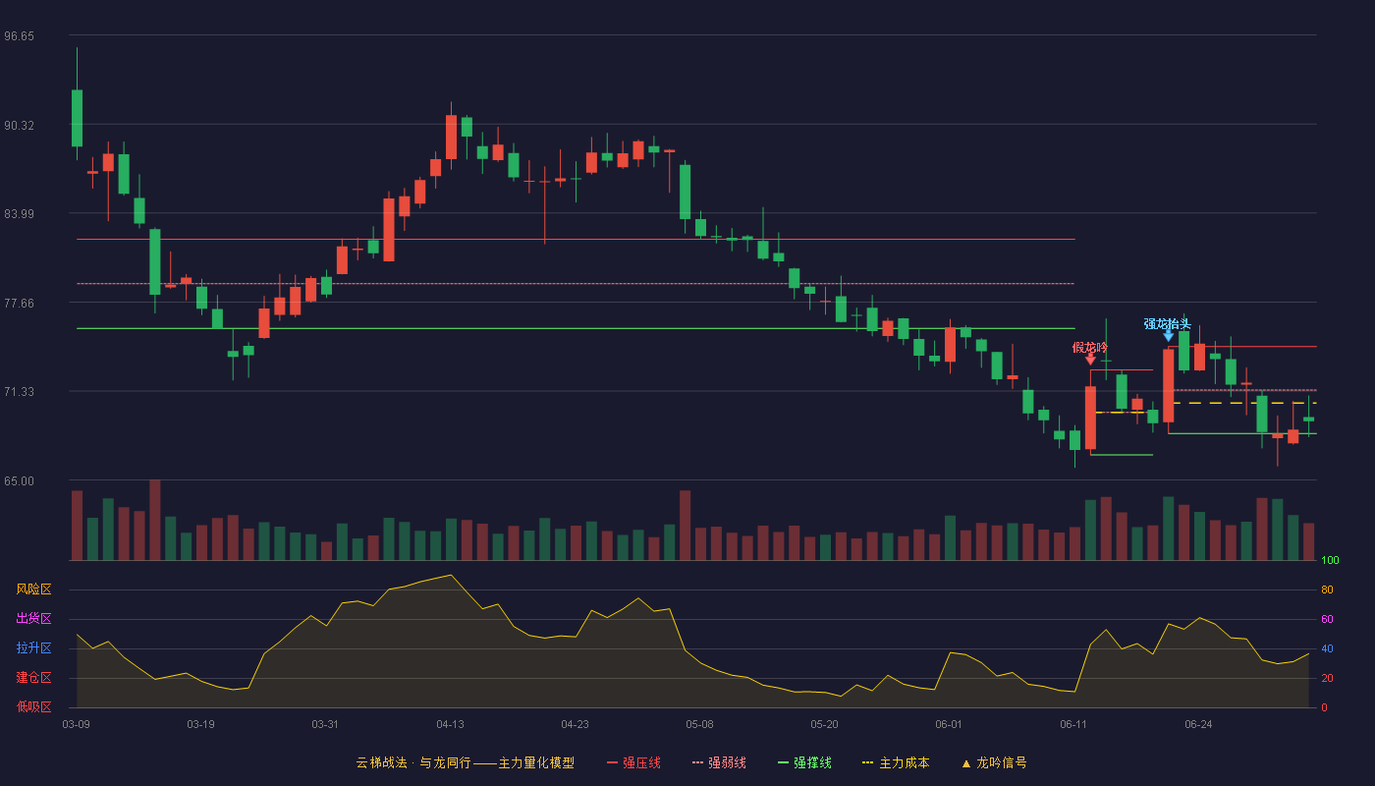
Task: Select the 强龙抬头 signal label
Action: [1168, 323]
